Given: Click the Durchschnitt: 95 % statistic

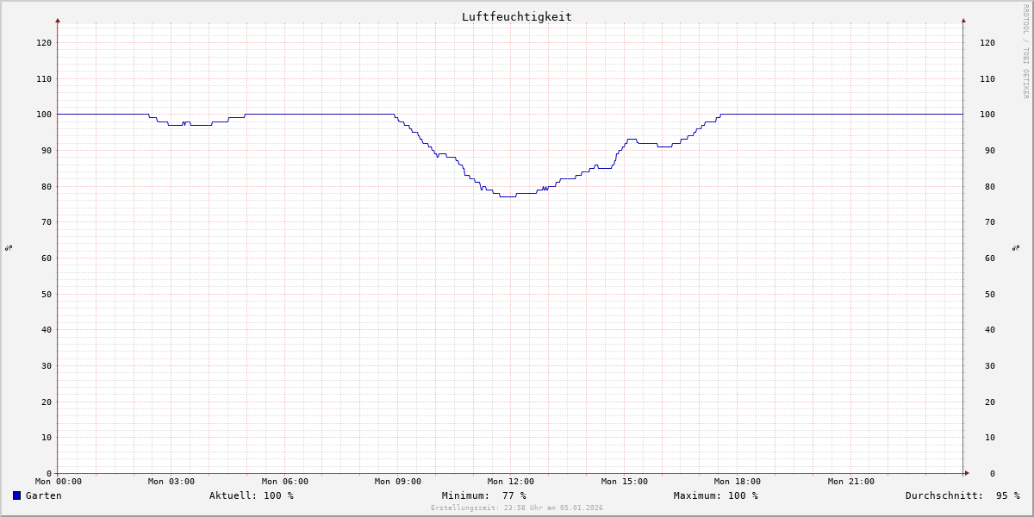Looking at the screenshot, I should coord(962,495).
